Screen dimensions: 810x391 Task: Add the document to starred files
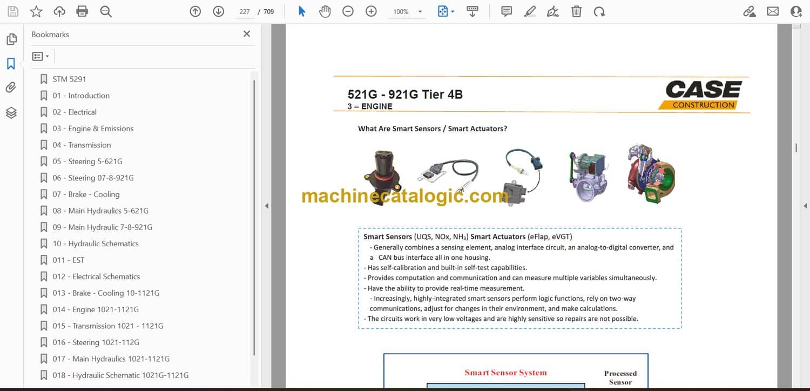click(36, 11)
